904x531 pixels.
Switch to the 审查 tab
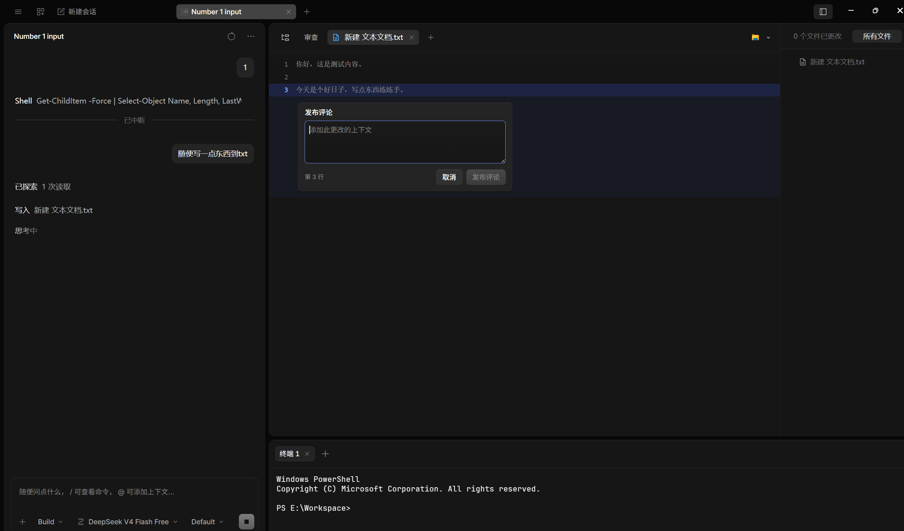(x=311, y=37)
